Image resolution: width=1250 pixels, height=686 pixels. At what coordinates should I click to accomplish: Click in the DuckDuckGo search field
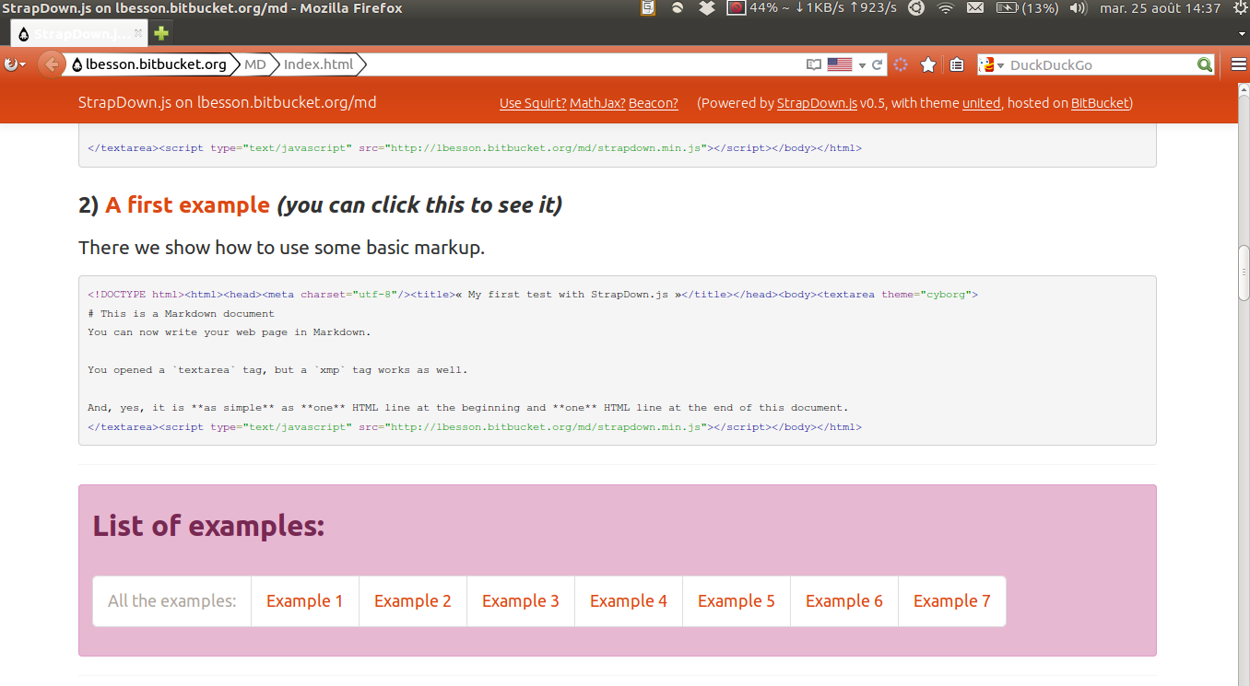click(x=1097, y=64)
